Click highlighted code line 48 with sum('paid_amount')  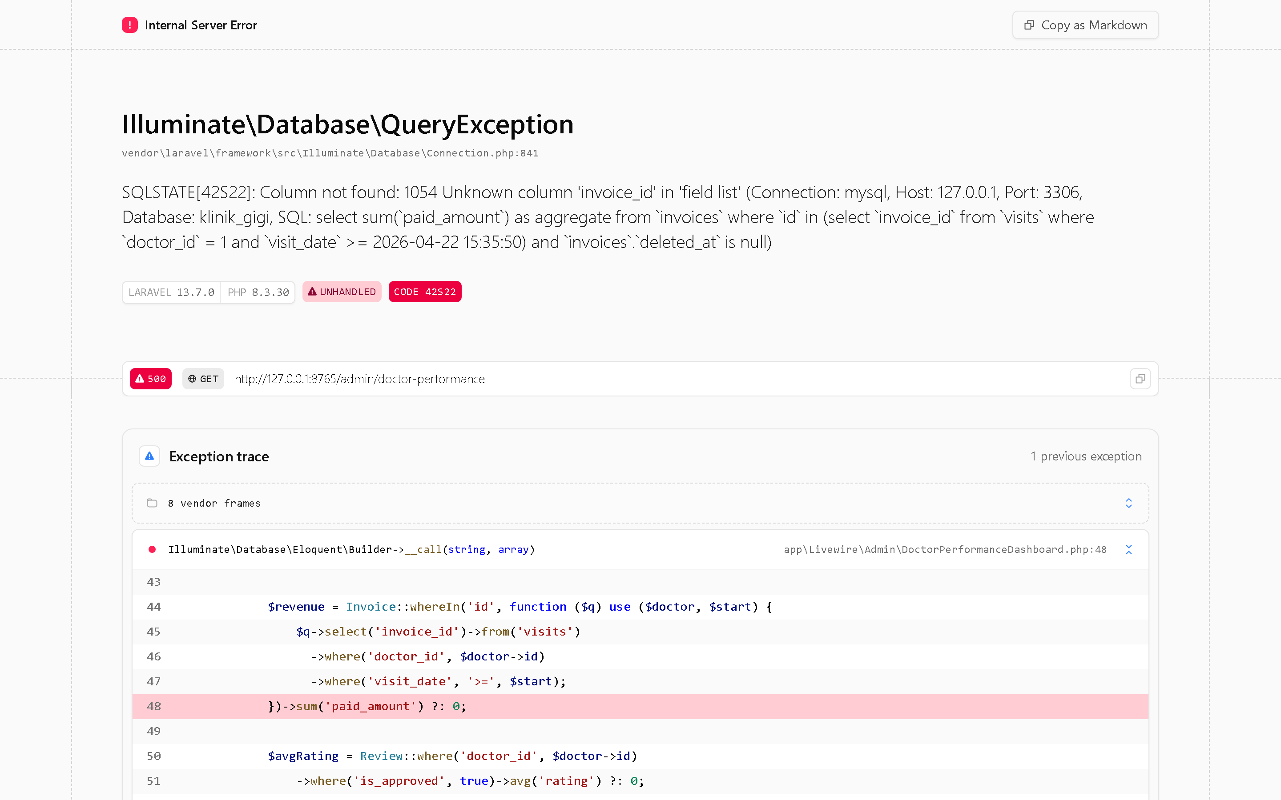[640, 706]
